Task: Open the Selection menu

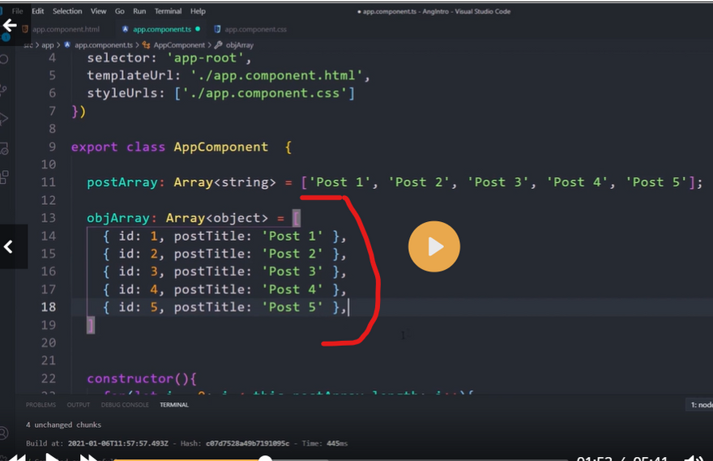Action: click(x=67, y=11)
